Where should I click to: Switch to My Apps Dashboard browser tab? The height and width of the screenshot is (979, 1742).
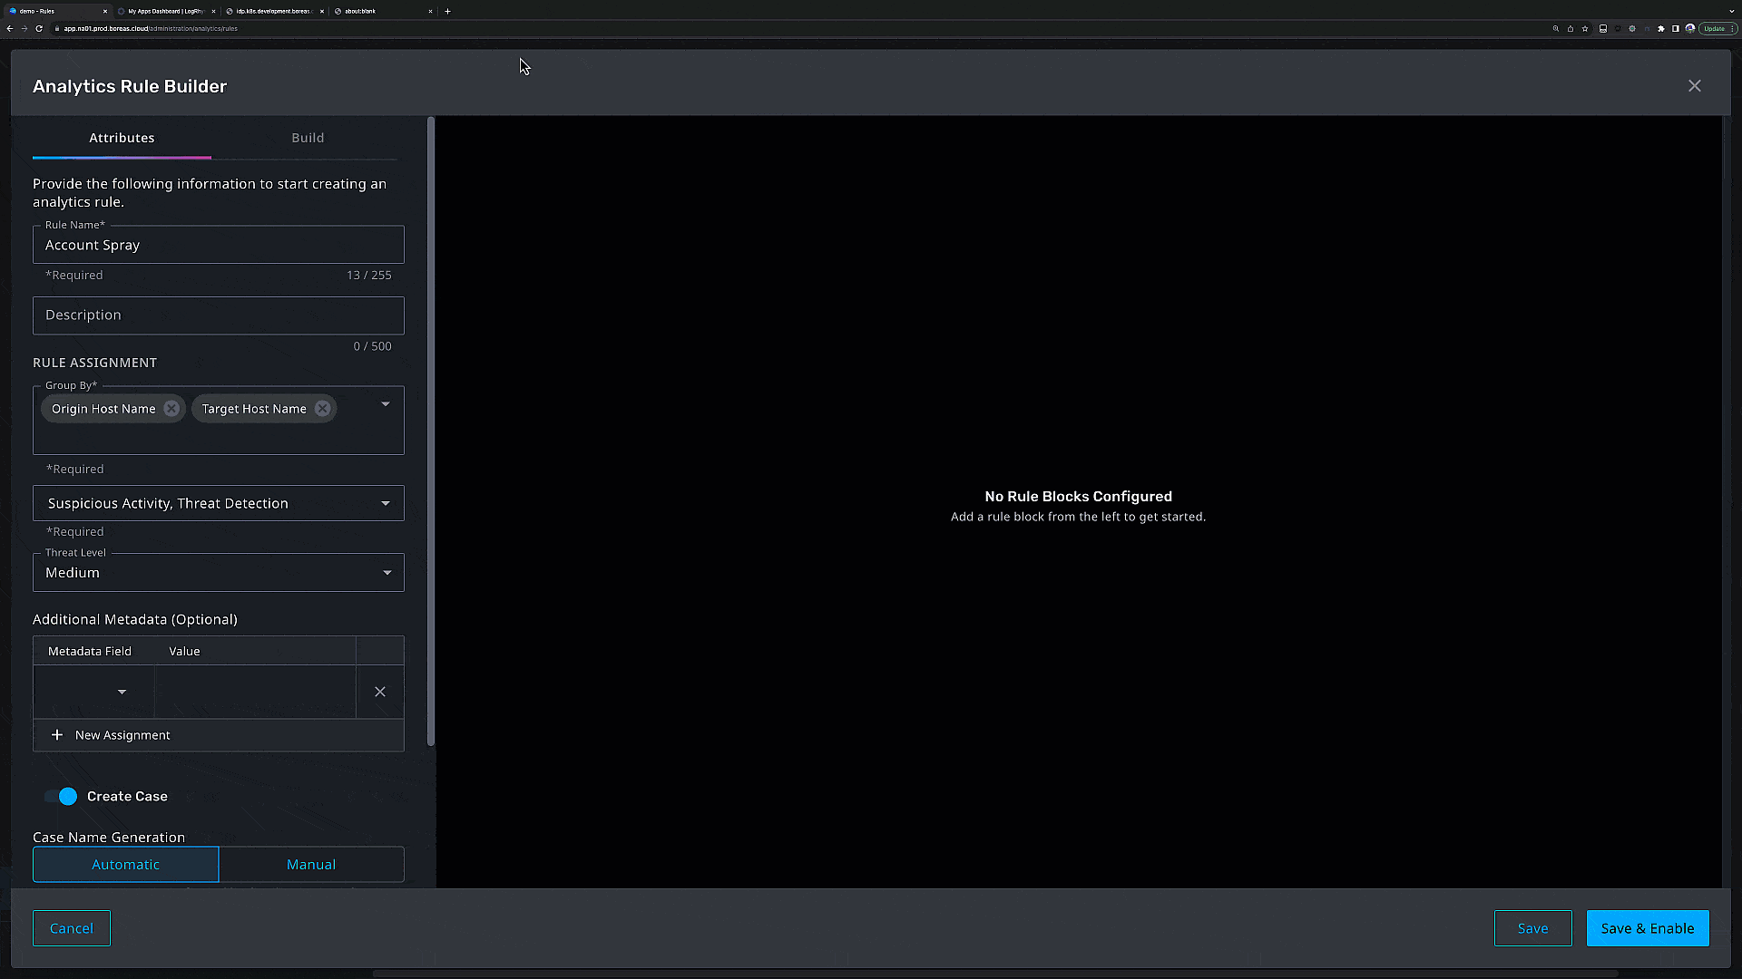165,11
